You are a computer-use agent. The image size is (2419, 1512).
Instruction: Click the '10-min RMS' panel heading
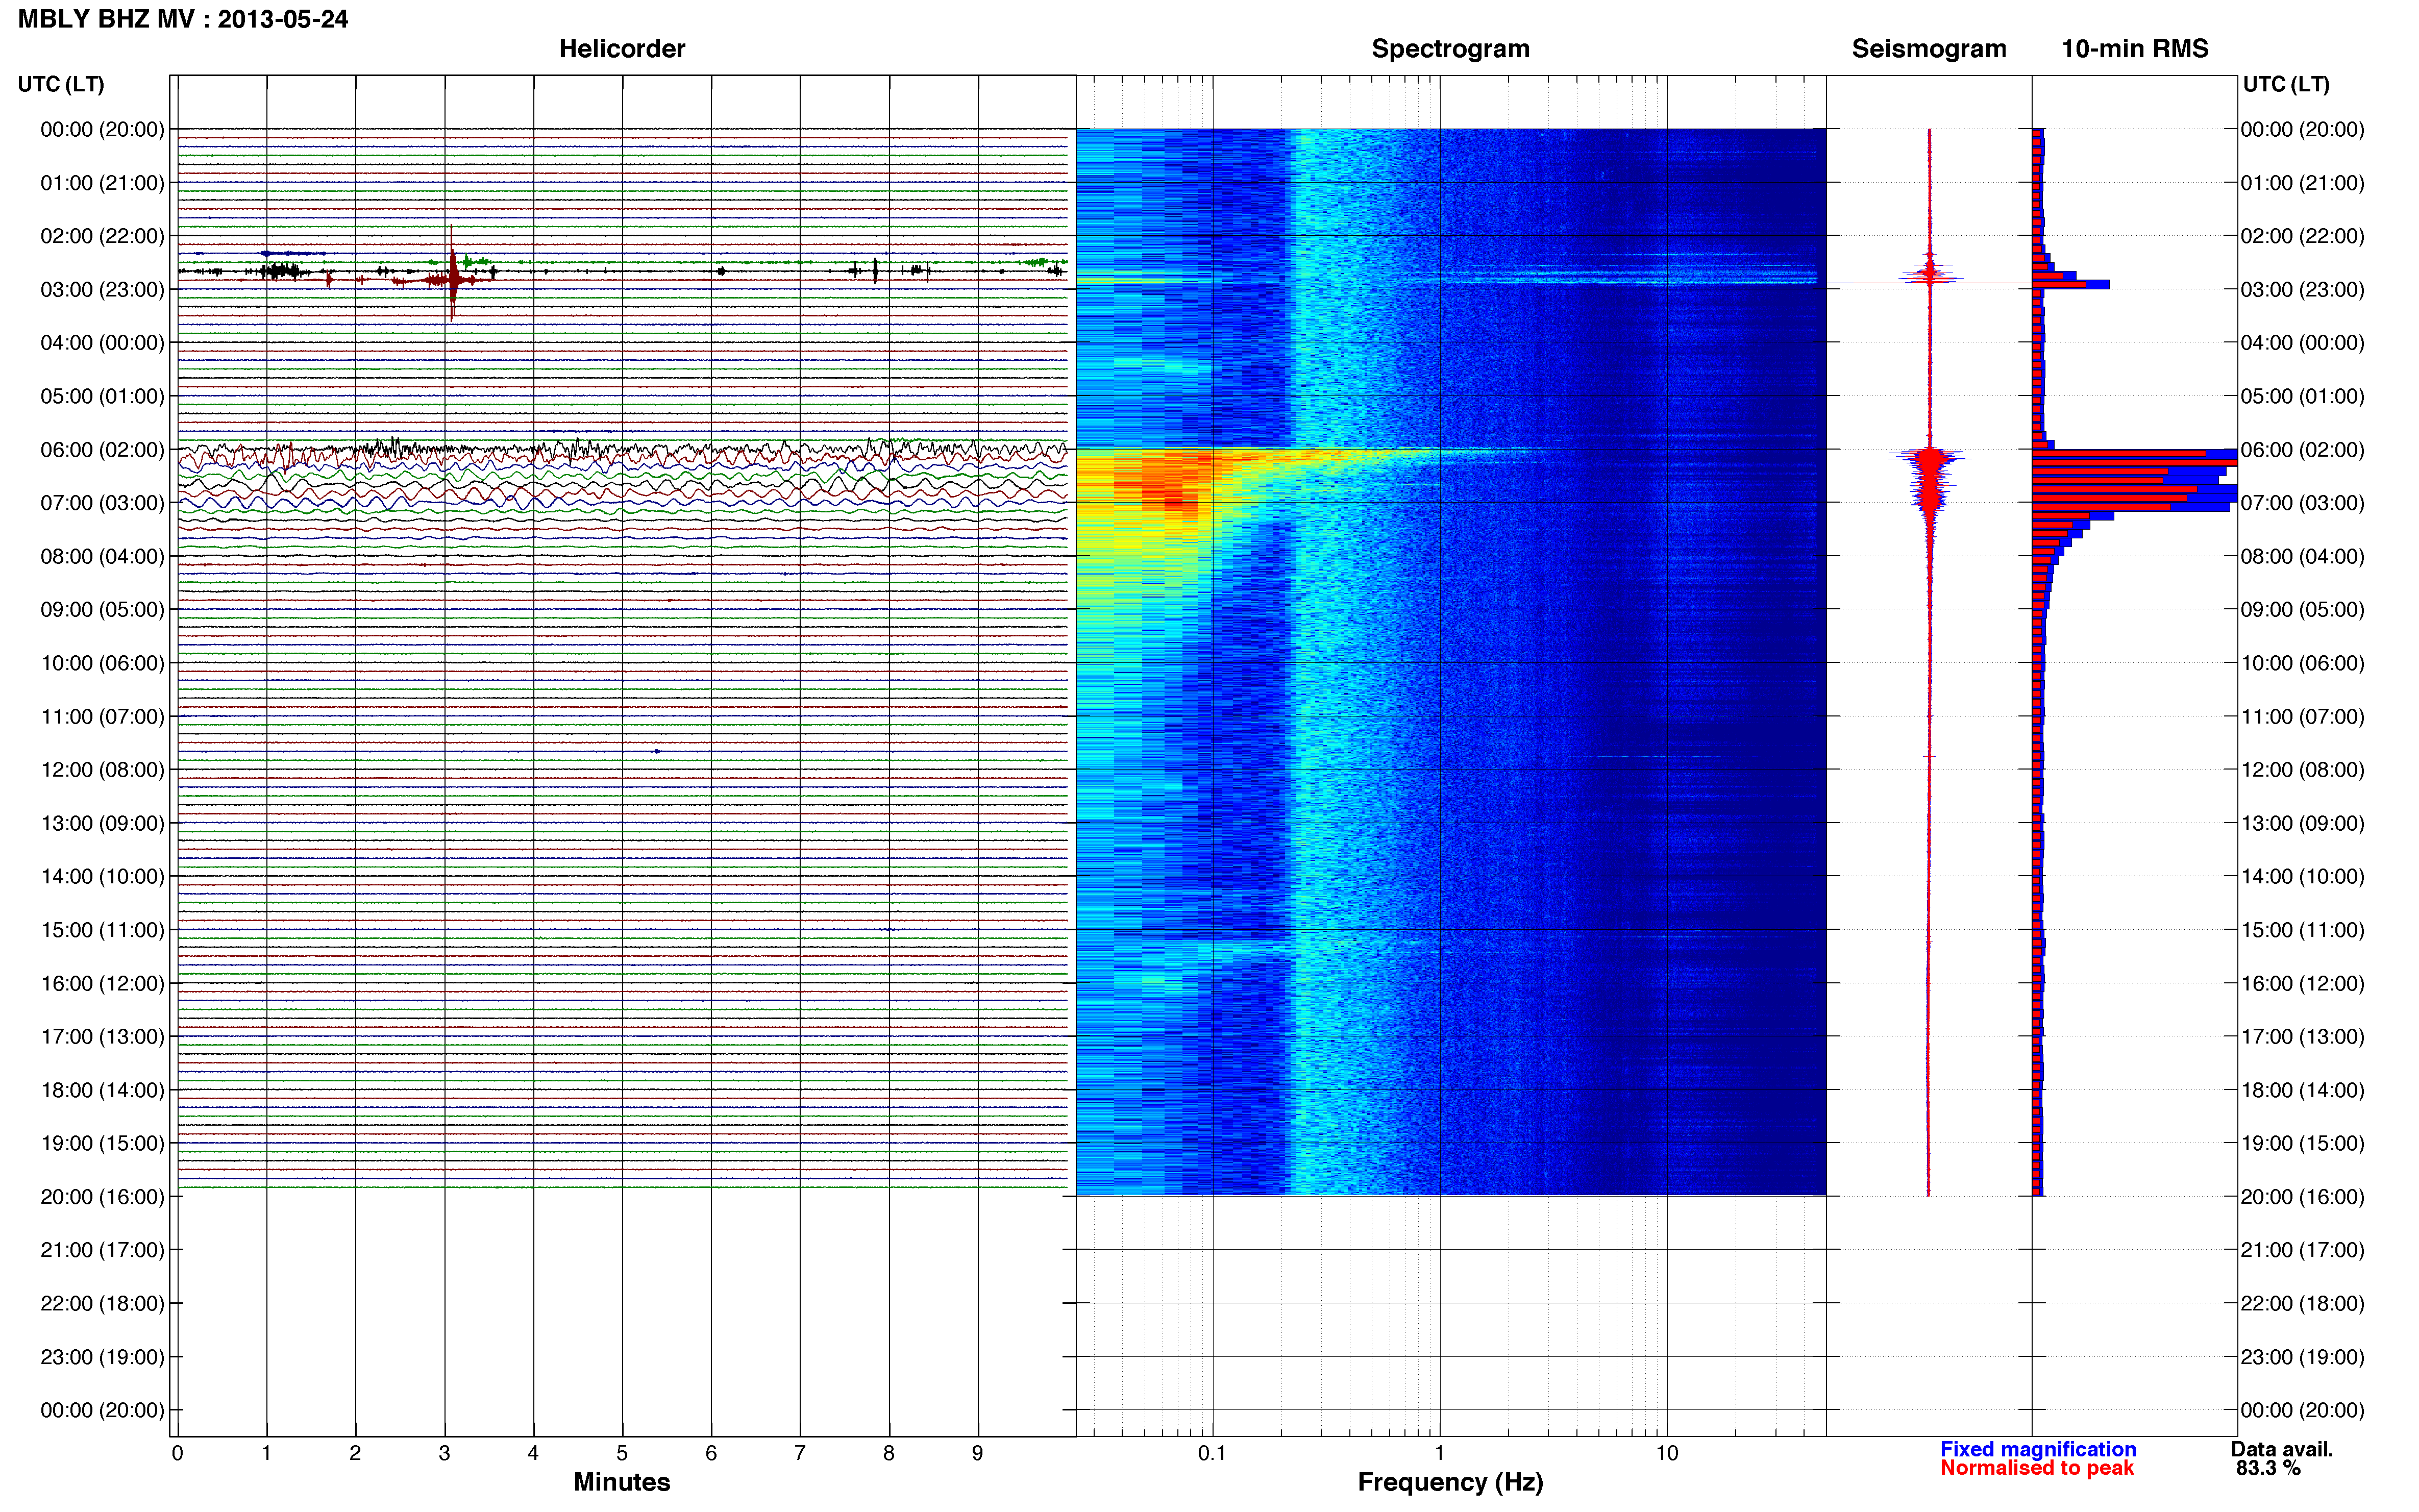[x=2134, y=49]
